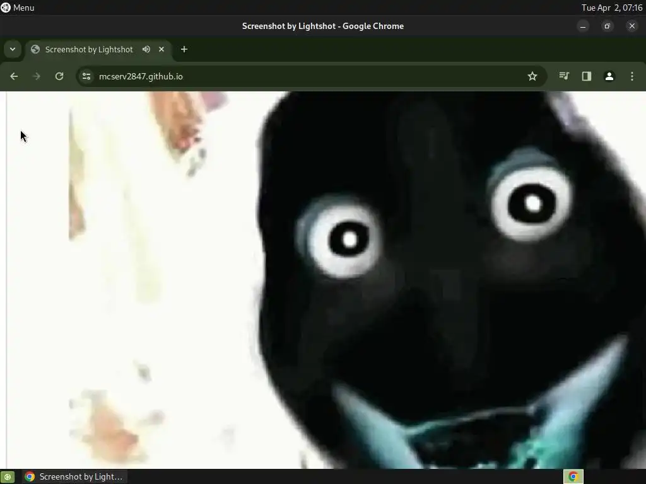Close the Chrome window

pyautogui.click(x=632, y=26)
